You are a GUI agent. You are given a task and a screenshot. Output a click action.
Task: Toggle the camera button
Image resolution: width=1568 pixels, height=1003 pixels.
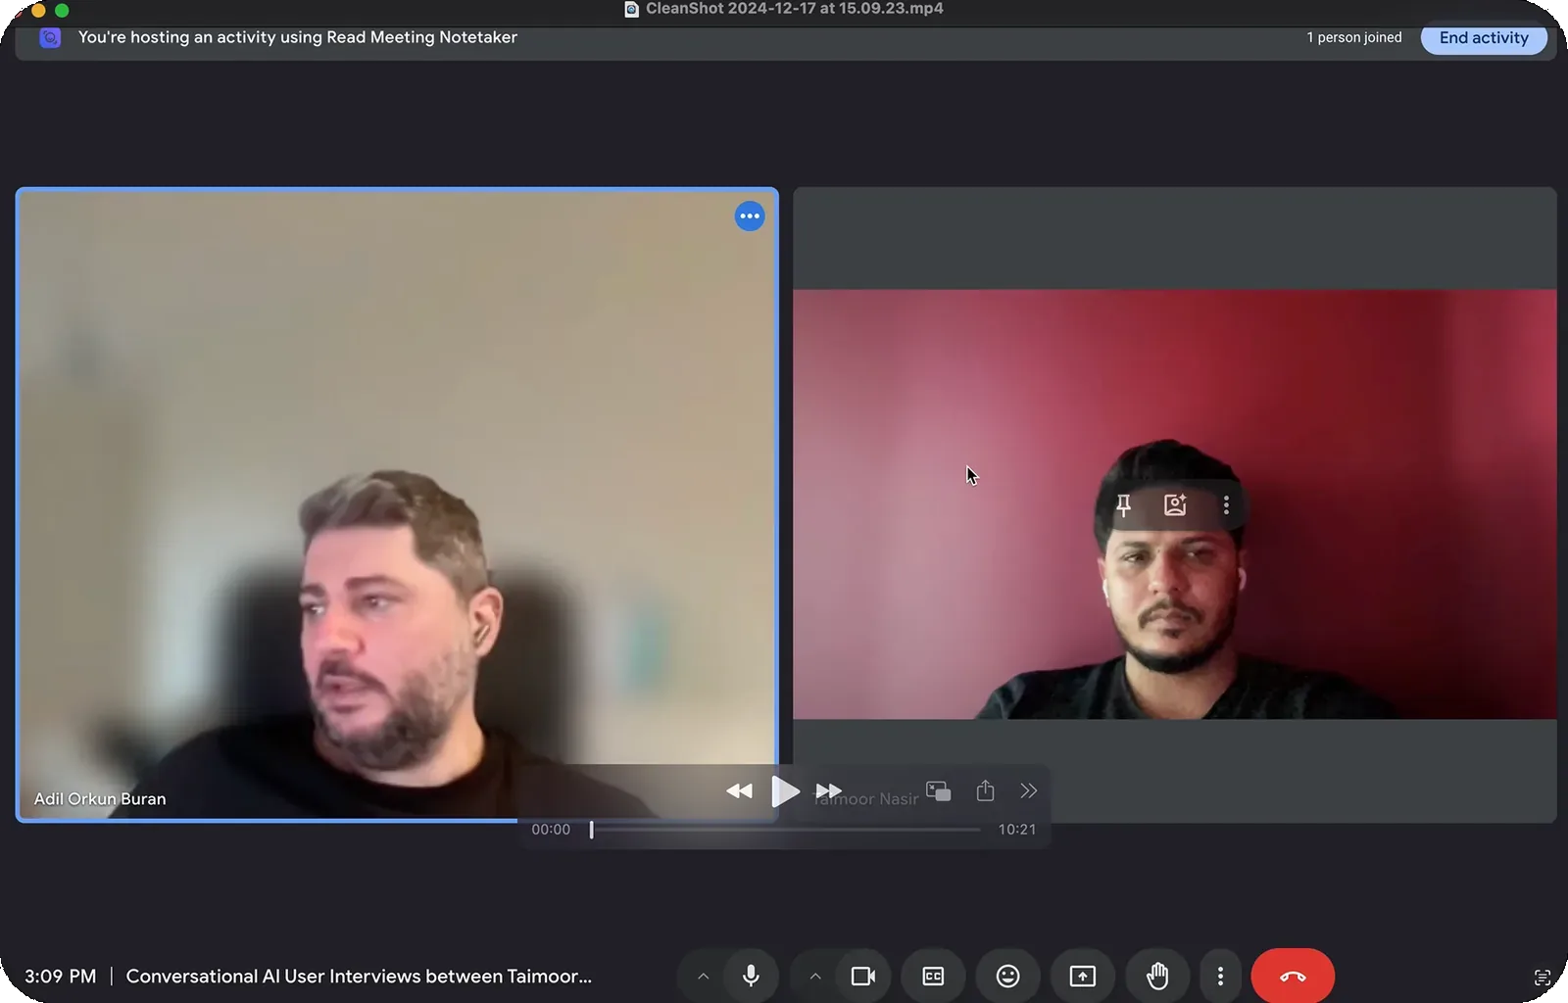tap(862, 976)
